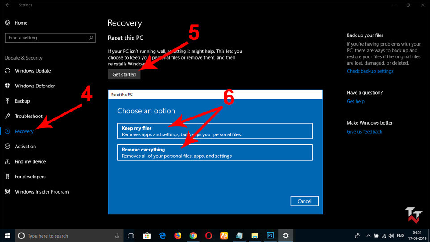Open the Activation settings page
430x242 pixels.
(25, 146)
